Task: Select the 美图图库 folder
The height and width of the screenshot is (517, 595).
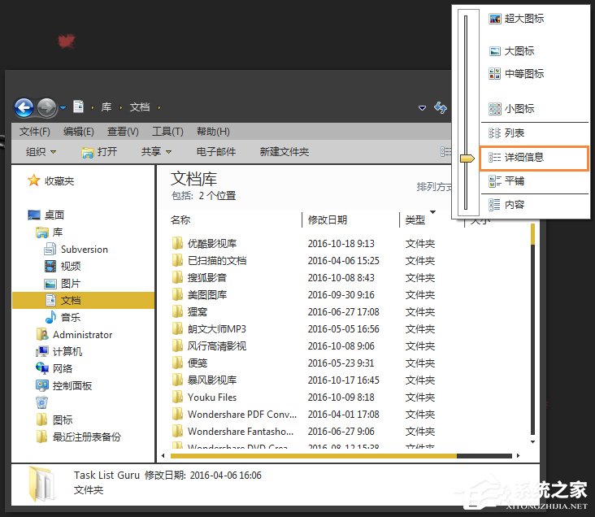Action: point(200,294)
